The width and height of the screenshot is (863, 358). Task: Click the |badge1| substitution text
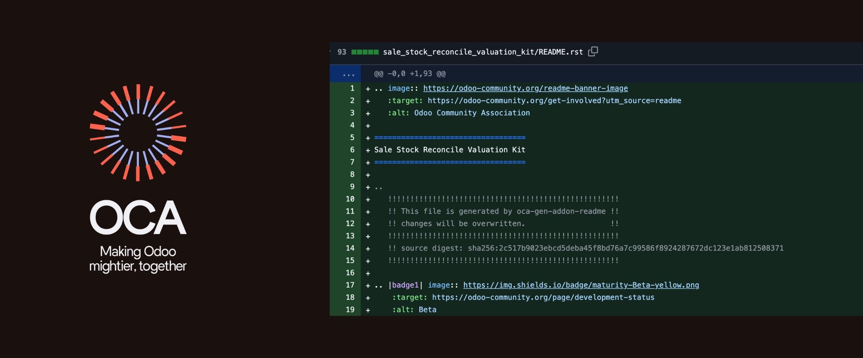[405, 285]
